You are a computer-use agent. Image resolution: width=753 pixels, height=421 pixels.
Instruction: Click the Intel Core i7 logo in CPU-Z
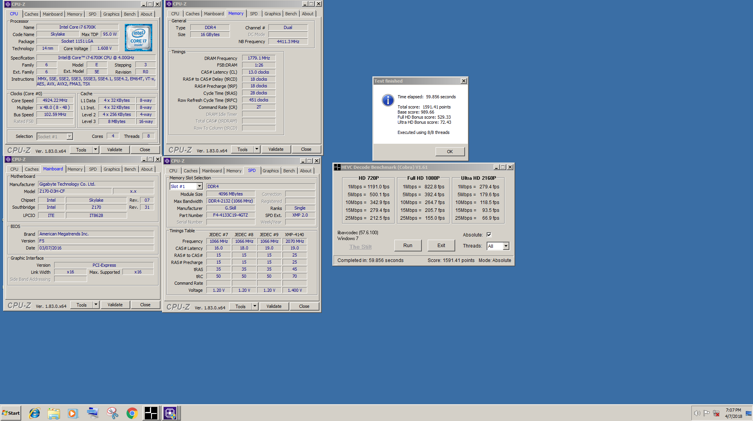pyautogui.click(x=139, y=38)
